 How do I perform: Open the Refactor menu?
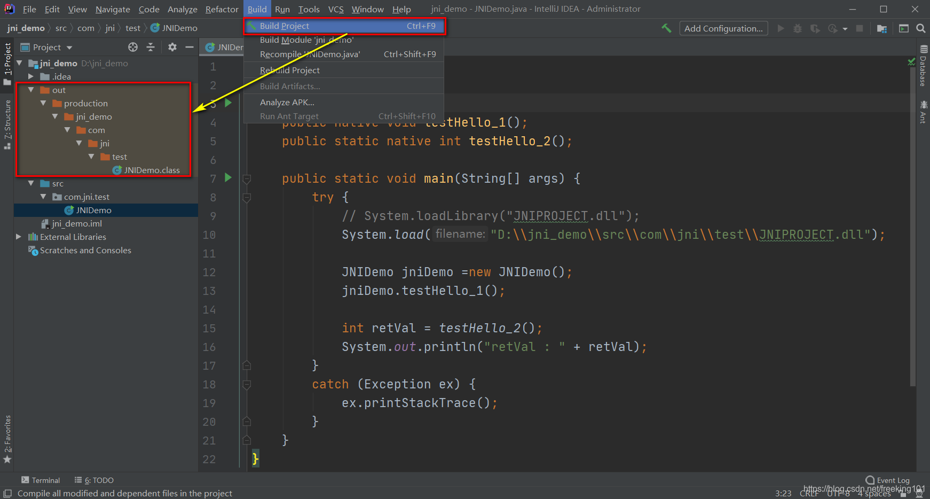(222, 9)
